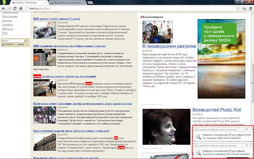Reload the page with the refresh icon
The image size is (254, 159).
click(x=15, y=8)
